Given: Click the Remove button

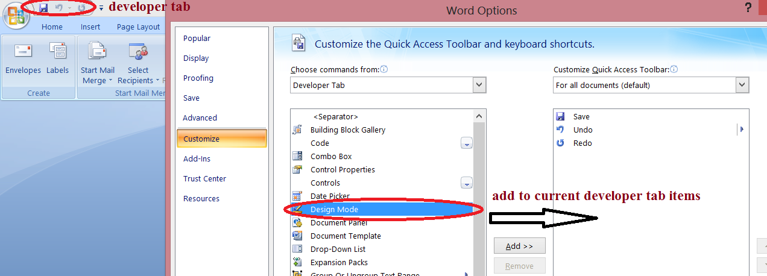Looking at the screenshot, I should (520, 266).
